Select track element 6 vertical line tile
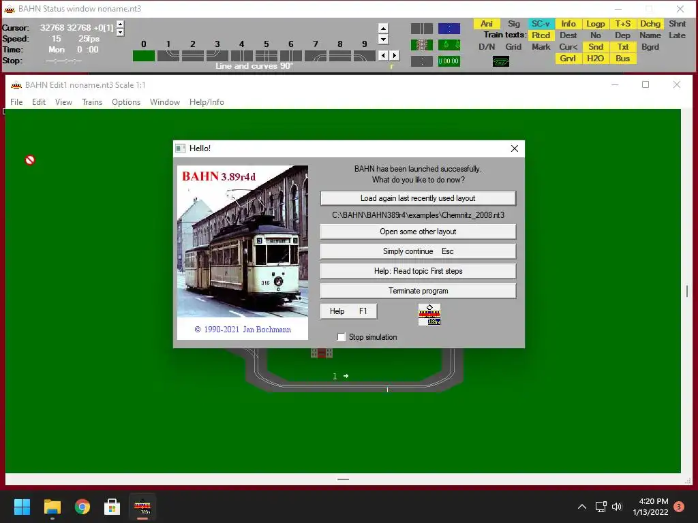 [290, 56]
